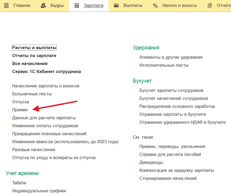Open Сервис 1С:Кабинет сотрудника
This screenshot has width=231, height=196.
point(46,71)
